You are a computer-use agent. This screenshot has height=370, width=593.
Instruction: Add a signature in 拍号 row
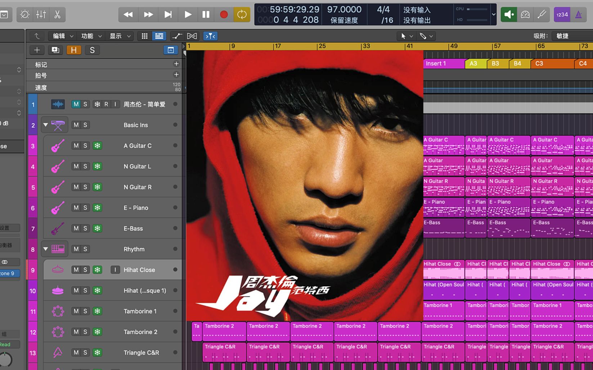point(176,74)
